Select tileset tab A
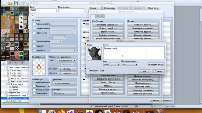 coord(4,63)
